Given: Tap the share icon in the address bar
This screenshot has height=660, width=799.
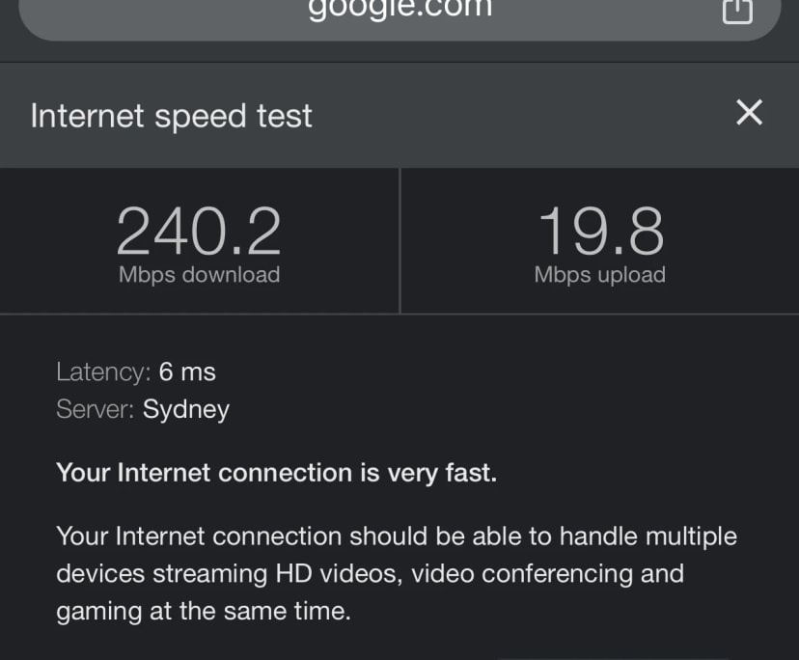Looking at the screenshot, I should [x=737, y=11].
